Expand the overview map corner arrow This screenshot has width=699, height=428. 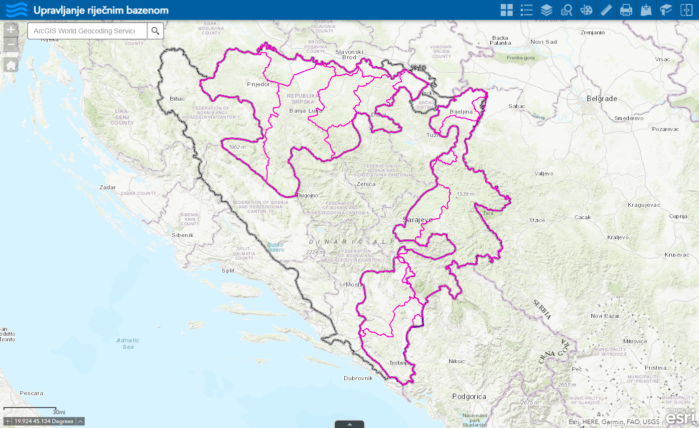pyautogui.click(x=695, y=424)
